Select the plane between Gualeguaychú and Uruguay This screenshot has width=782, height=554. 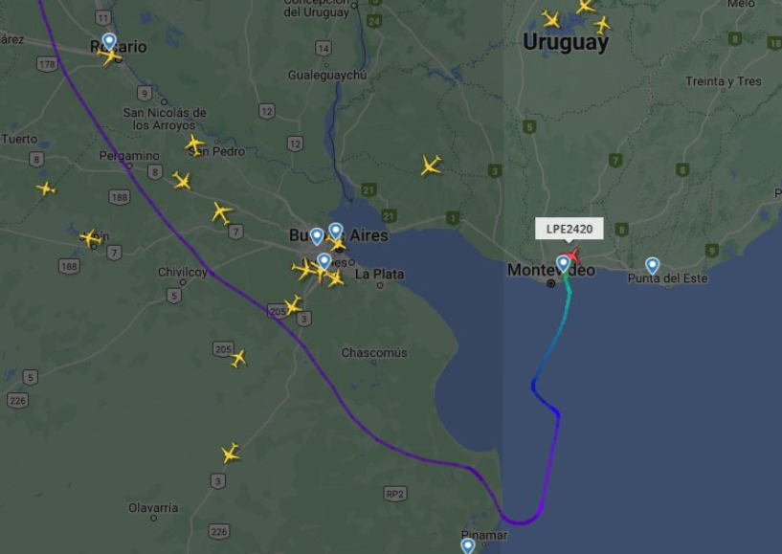[x=431, y=166]
